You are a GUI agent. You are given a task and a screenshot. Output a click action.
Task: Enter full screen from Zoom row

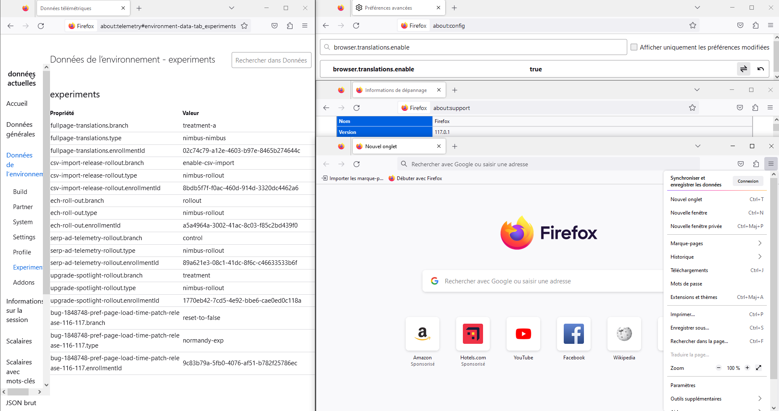[x=759, y=368]
